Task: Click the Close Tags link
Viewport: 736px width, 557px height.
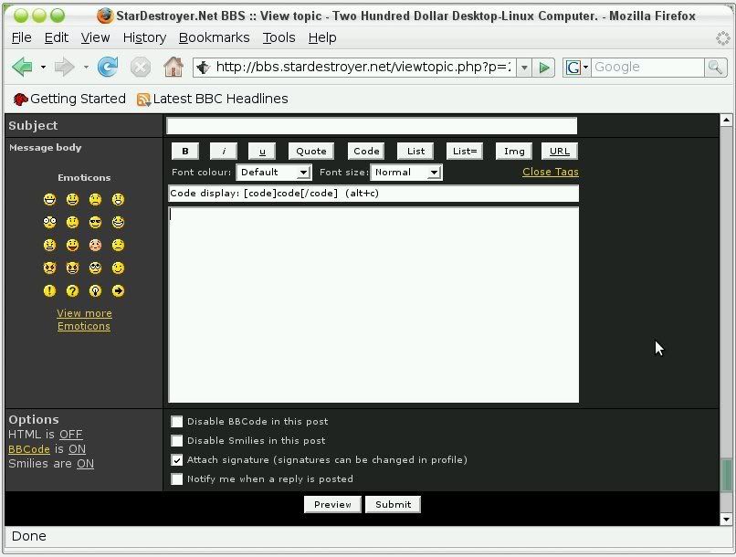Action: [x=551, y=172]
